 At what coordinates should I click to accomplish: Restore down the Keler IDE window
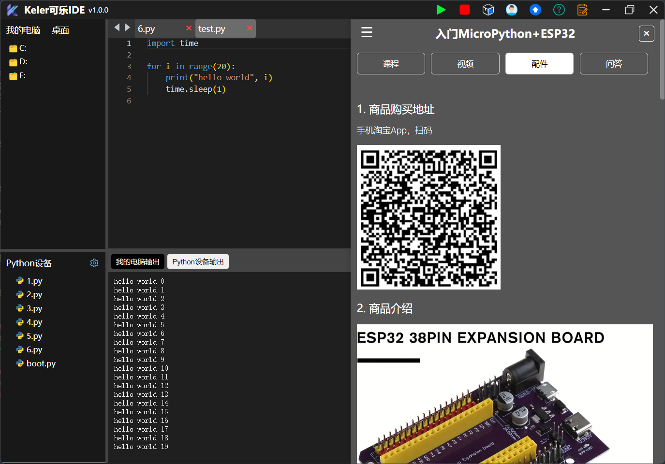coord(630,10)
